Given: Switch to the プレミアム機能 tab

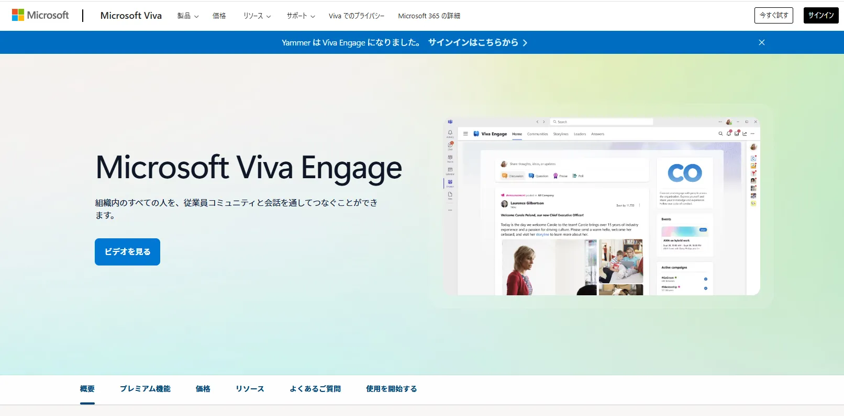Looking at the screenshot, I should (x=145, y=389).
